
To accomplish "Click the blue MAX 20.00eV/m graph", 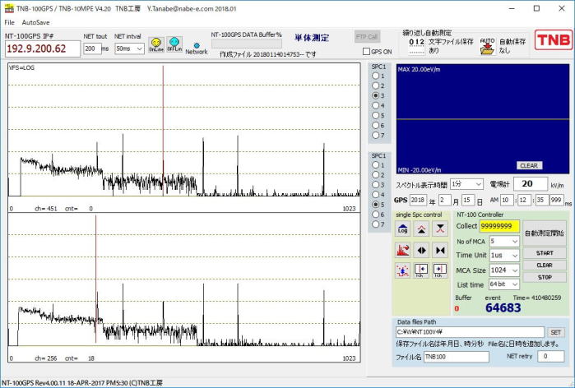I will (x=483, y=119).
